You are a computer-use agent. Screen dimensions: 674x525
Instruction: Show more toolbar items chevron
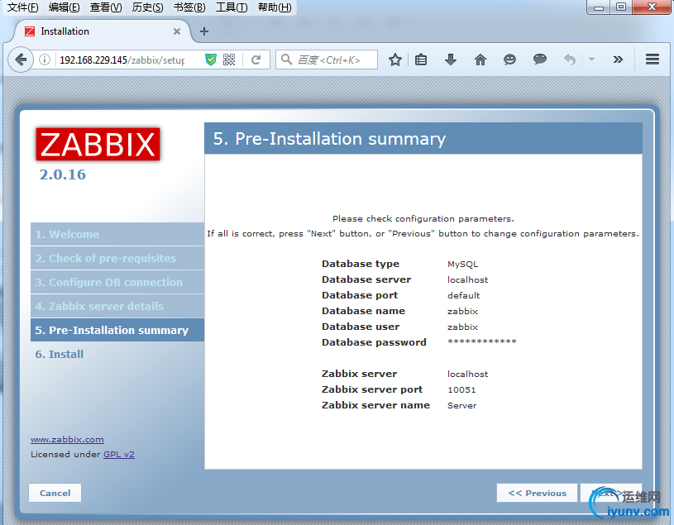pyautogui.click(x=618, y=60)
